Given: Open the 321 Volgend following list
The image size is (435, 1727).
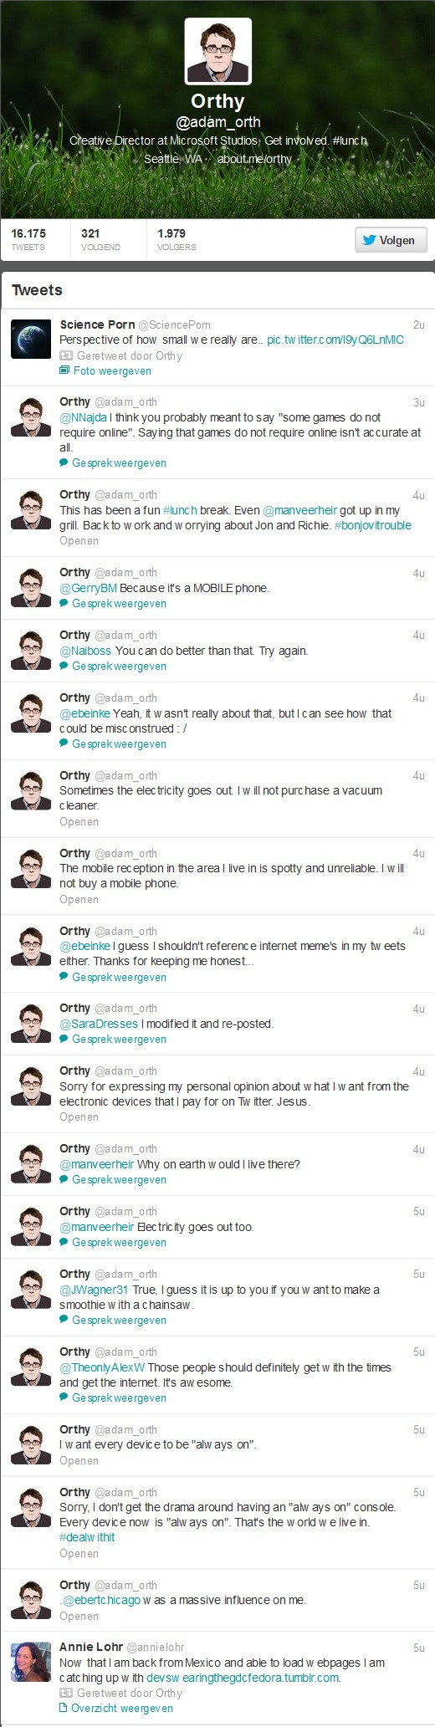Looking at the screenshot, I should click(100, 239).
